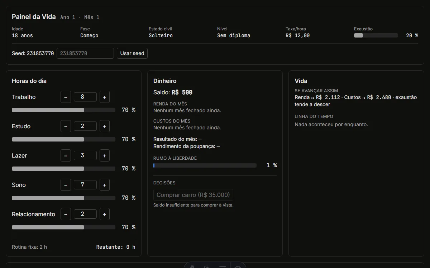This screenshot has height=268, width=430.
Task: Click the Estudo hours value field
Action: (85, 126)
